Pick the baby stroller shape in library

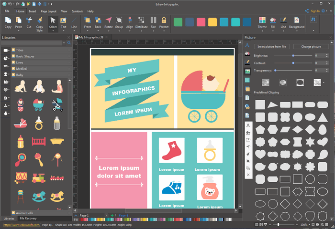coord(39,104)
